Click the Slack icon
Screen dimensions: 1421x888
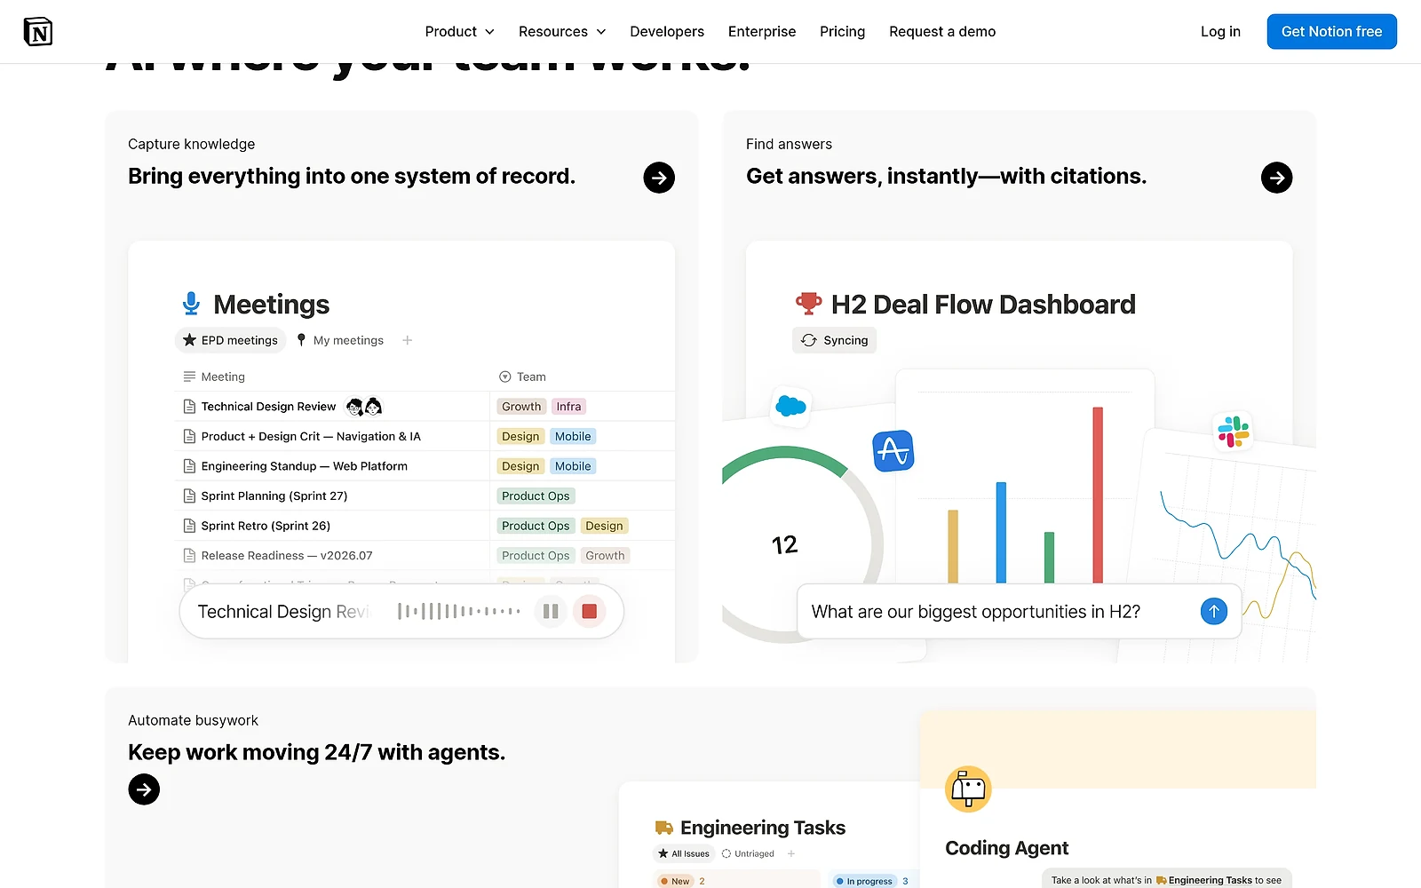click(x=1233, y=432)
